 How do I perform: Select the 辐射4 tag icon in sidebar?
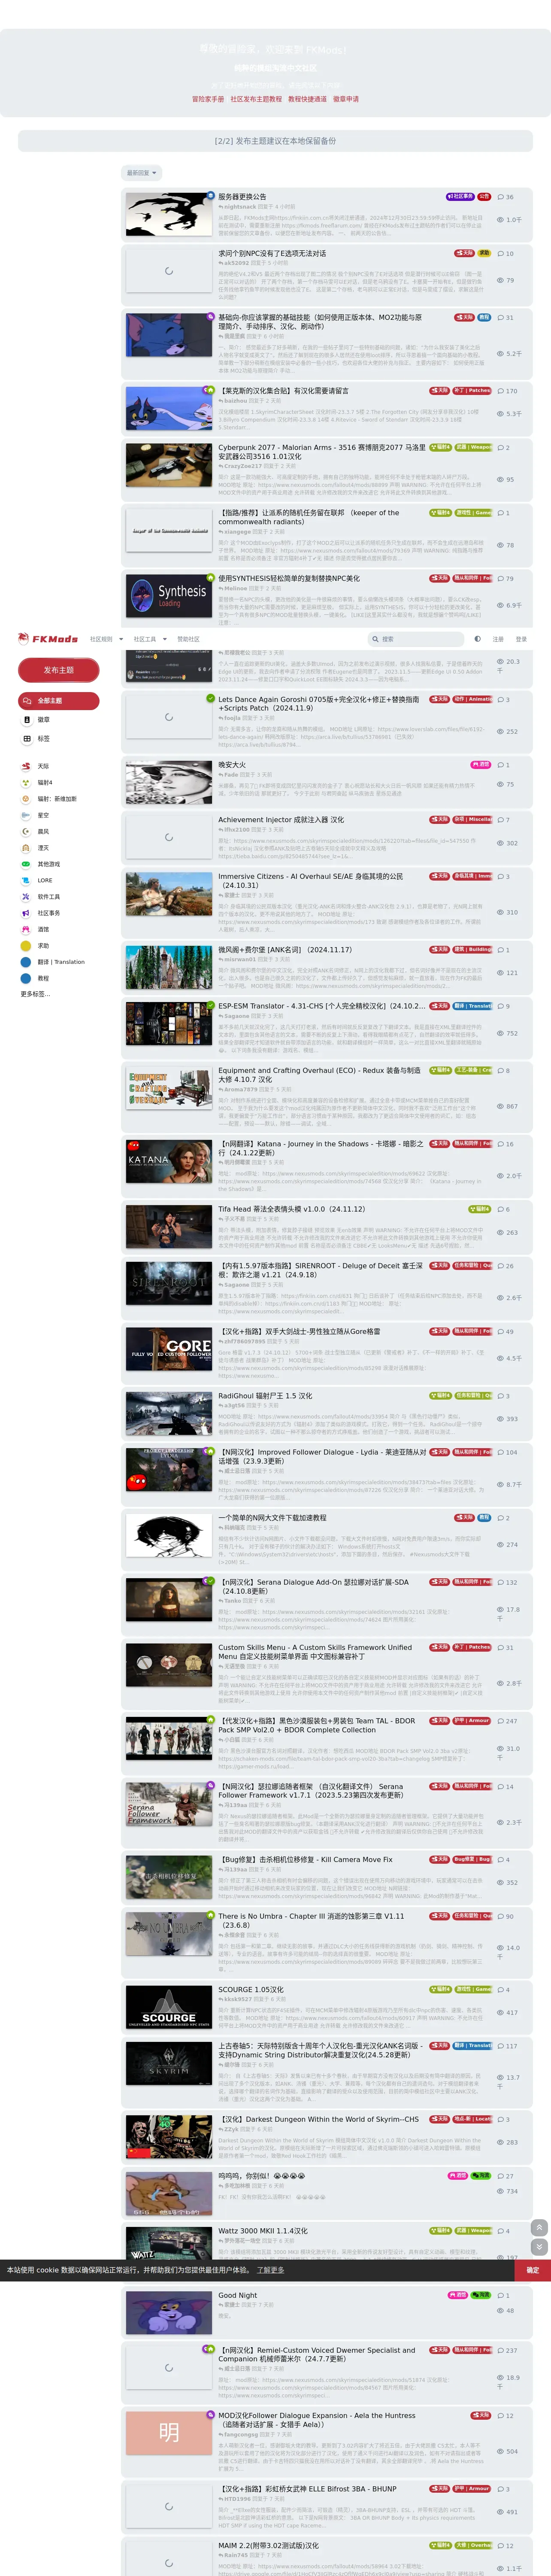26,783
